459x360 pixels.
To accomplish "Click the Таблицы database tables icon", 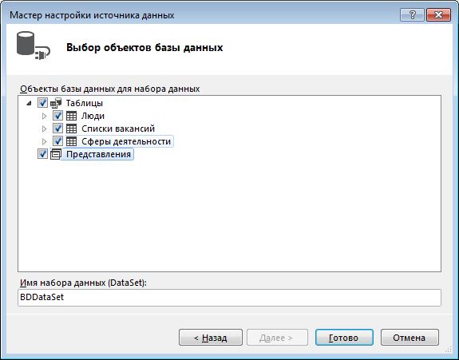I will [56, 103].
